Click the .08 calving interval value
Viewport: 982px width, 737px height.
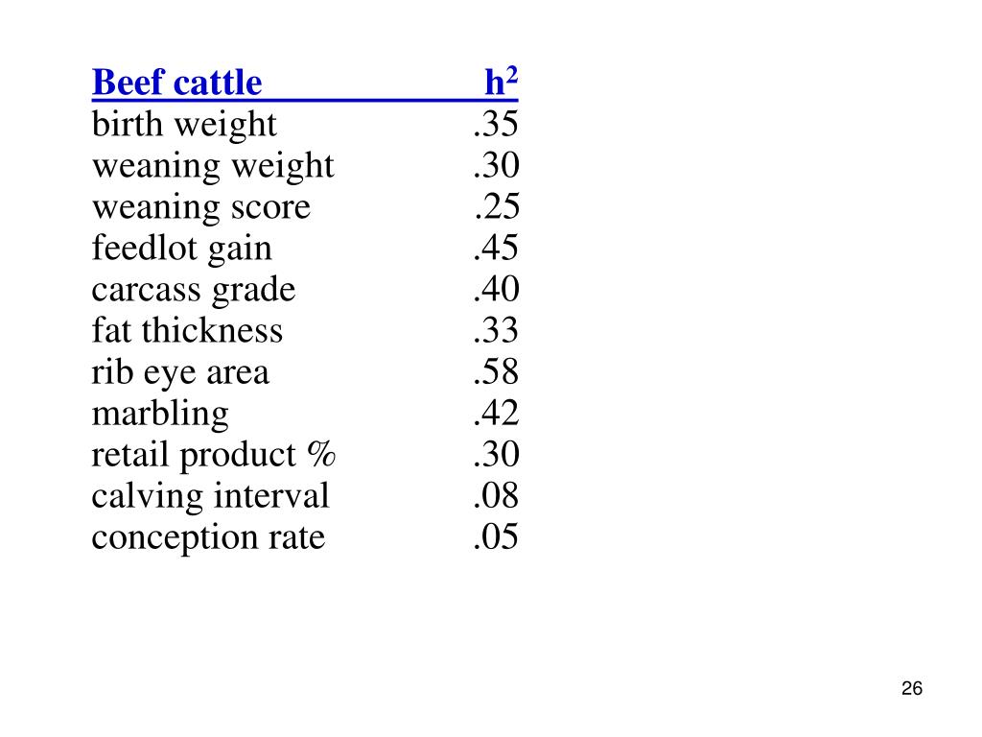tap(496, 496)
